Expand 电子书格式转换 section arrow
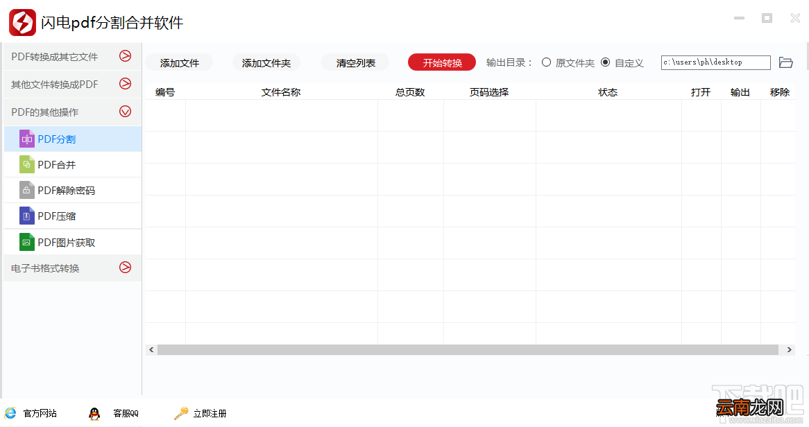Image resolution: width=809 pixels, height=427 pixels. point(126,267)
